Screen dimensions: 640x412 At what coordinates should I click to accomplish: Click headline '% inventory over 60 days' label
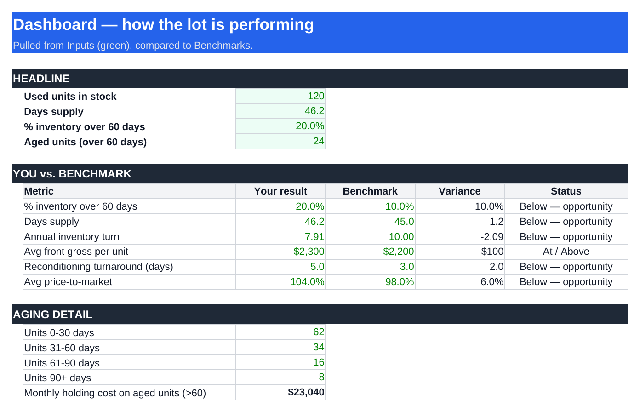[x=85, y=127]
